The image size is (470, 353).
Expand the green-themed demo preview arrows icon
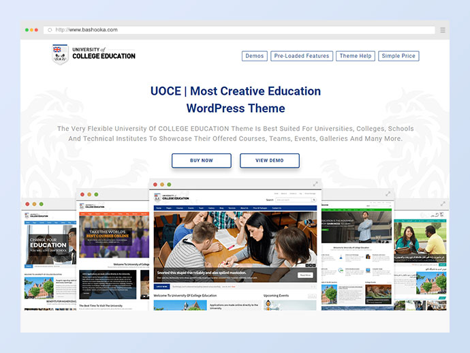(x=388, y=194)
